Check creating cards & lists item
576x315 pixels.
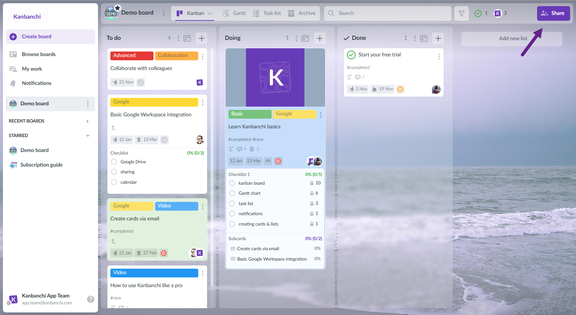point(232,224)
